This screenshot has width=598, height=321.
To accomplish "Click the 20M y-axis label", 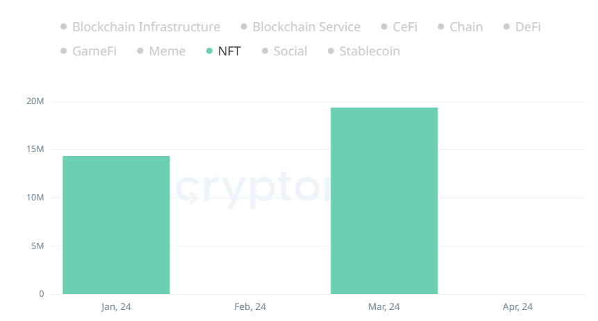I will point(35,102).
